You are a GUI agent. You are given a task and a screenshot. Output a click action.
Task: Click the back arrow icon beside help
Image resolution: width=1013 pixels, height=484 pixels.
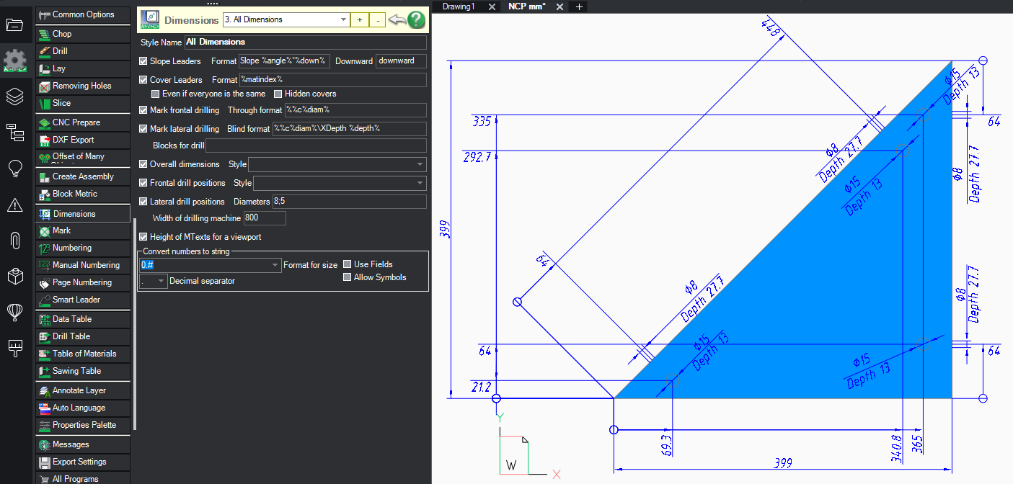[397, 19]
